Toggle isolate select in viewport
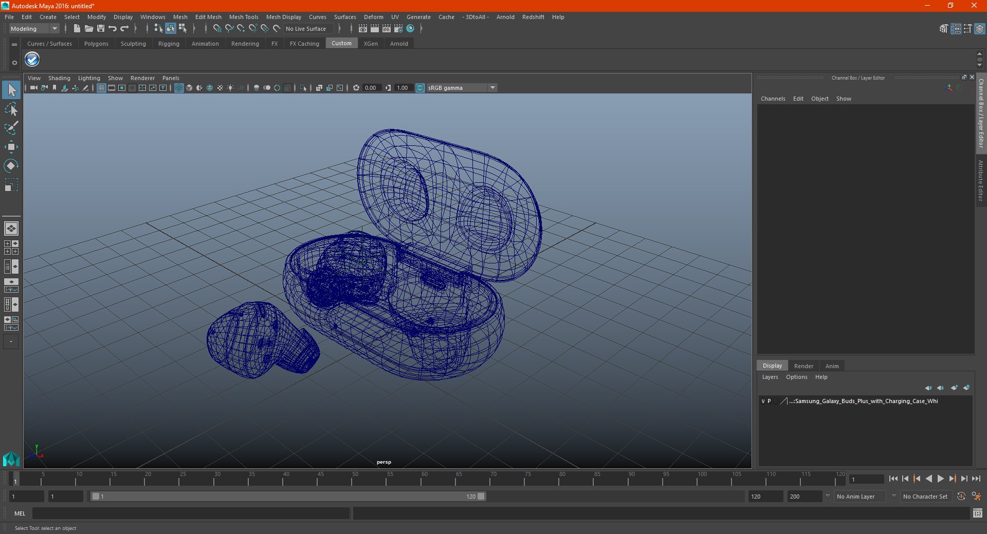Screen dimensions: 987x534 [x=303, y=88]
